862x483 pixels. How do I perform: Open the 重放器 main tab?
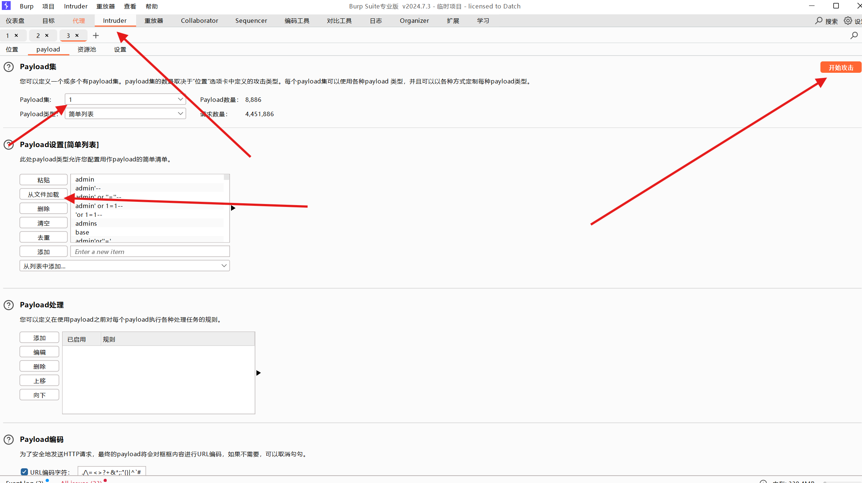point(153,21)
